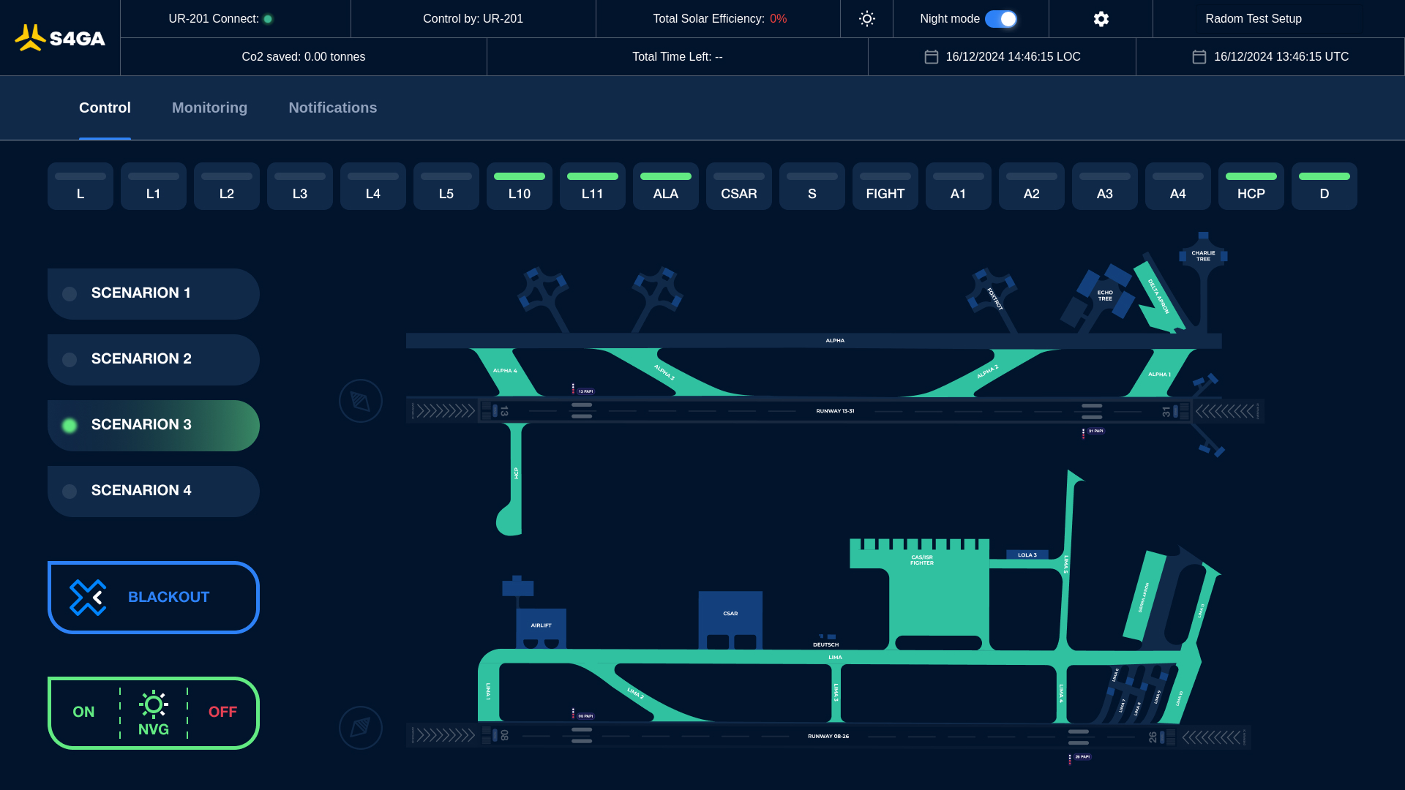The height and width of the screenshot is (790, 1405).
Task: Click the LOC date calendar icon
Action: [932, 57]
